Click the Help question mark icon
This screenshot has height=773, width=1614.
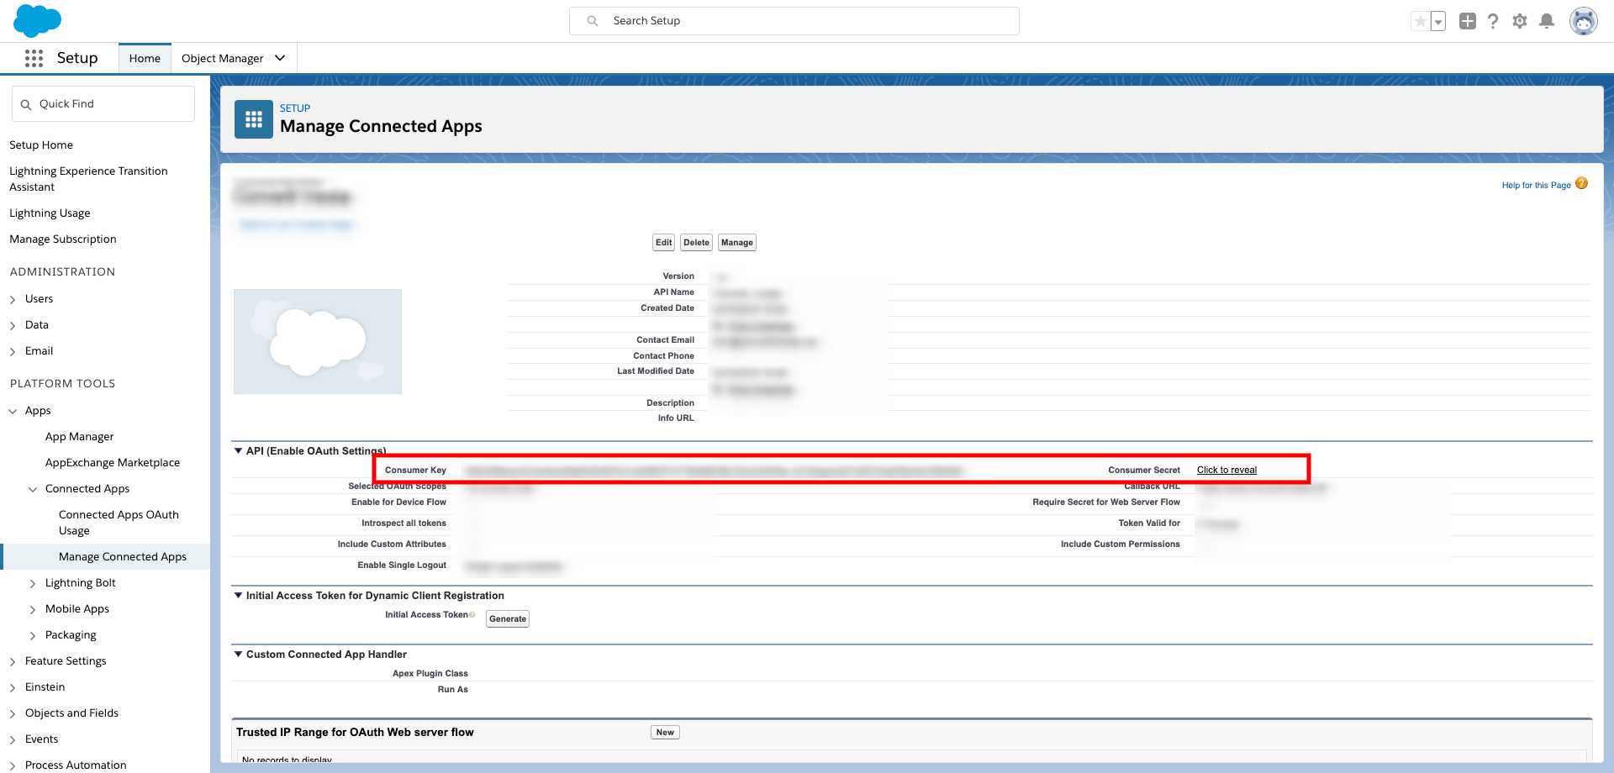point(1492,21)
